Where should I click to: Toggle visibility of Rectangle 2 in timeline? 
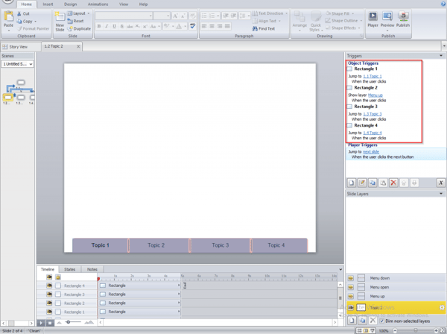[x=49, y=303]
